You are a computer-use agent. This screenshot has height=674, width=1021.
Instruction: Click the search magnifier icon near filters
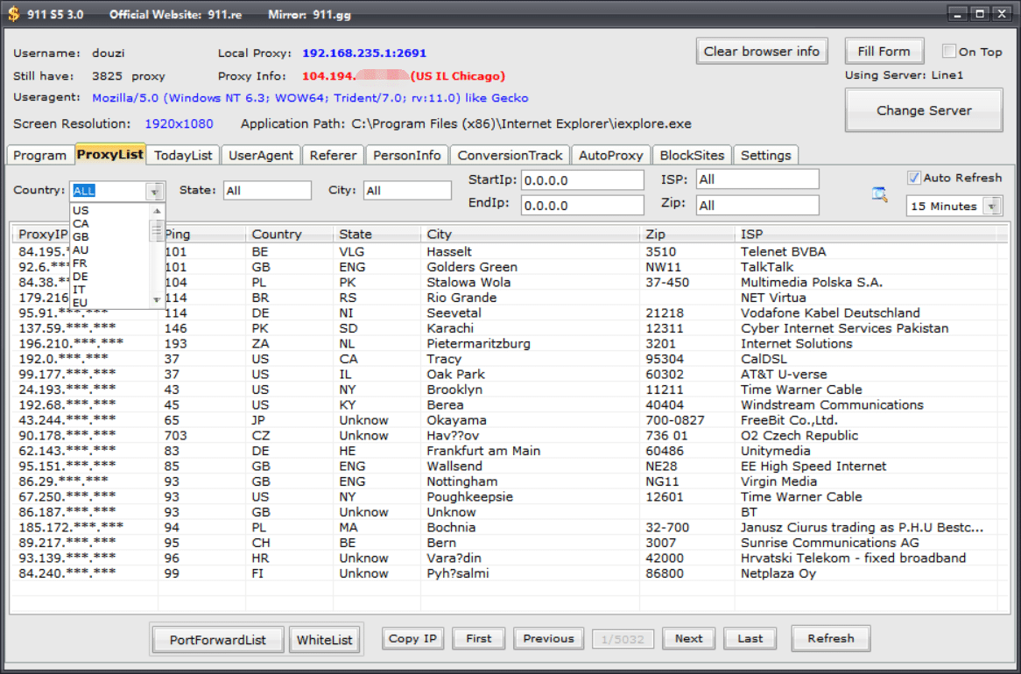tap(880, 194)
